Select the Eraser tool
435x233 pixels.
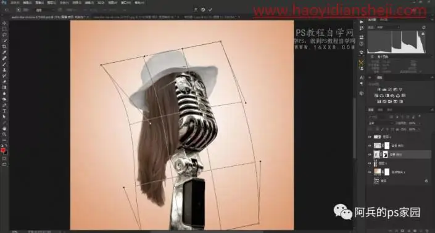pos(4,82)
